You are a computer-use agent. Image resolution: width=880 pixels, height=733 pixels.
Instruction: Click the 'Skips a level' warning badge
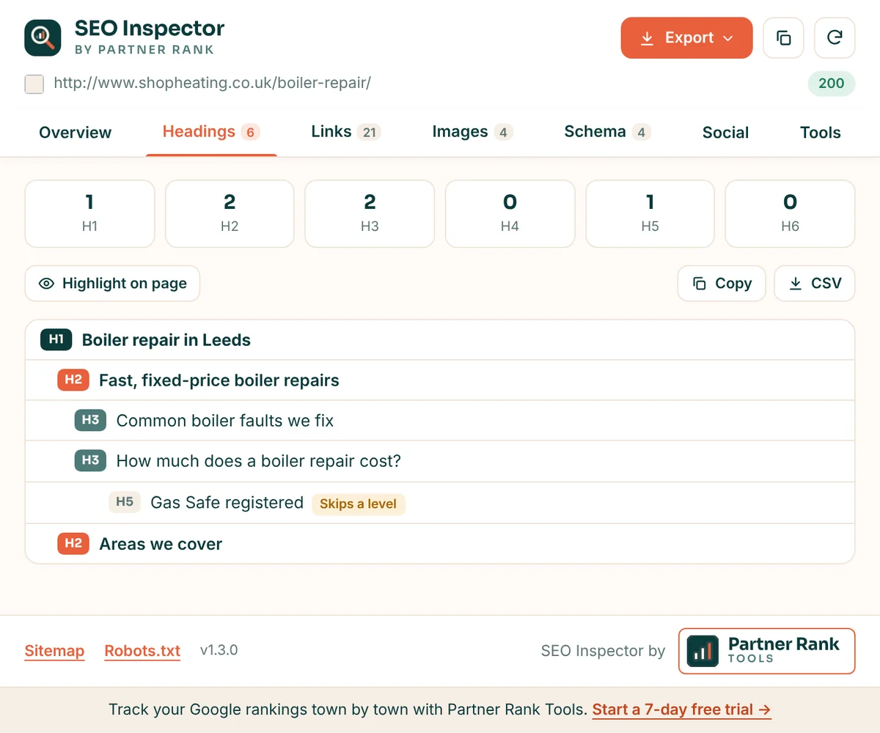tap(359, 504)
